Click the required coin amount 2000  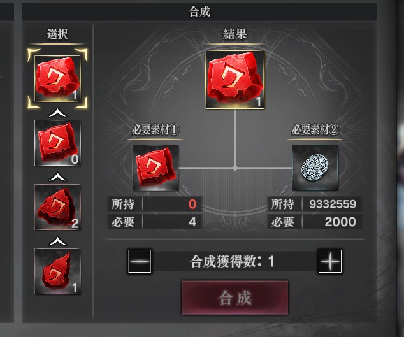click(340, 222)
